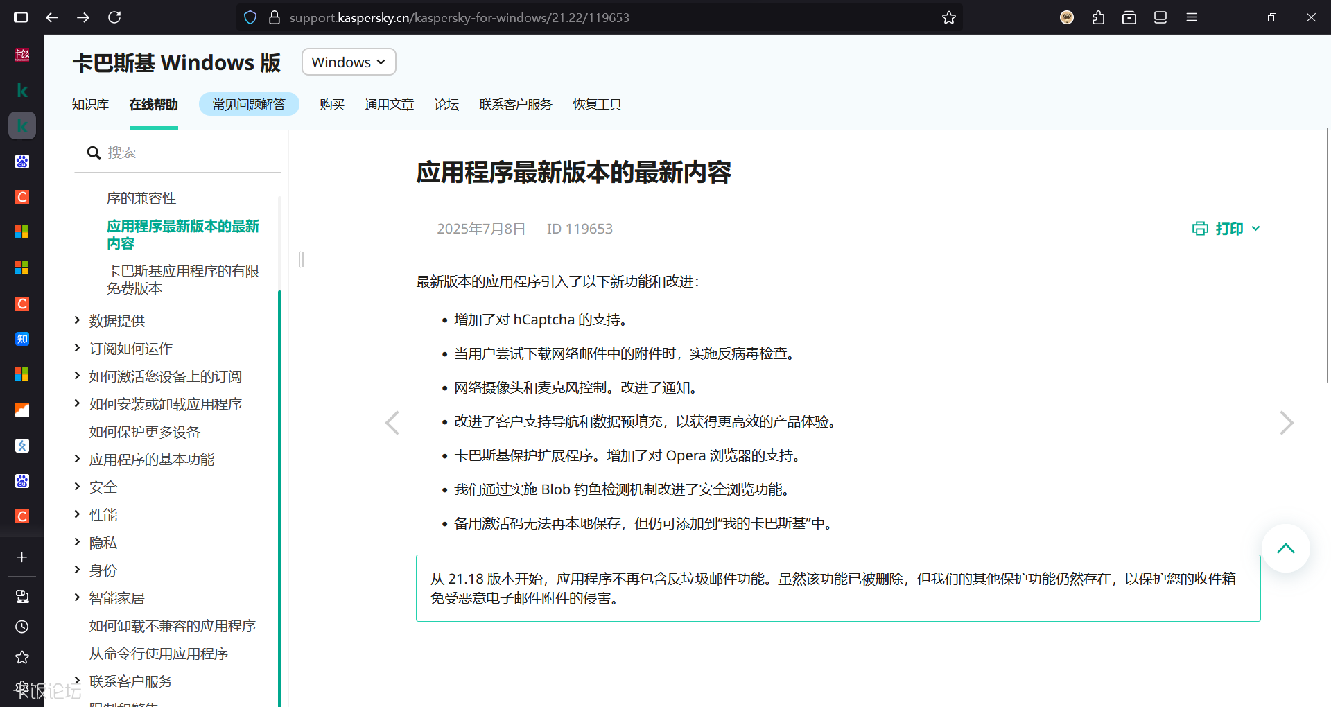
Task: Click the sidebar pane divider handle
Action: [302, 259]
